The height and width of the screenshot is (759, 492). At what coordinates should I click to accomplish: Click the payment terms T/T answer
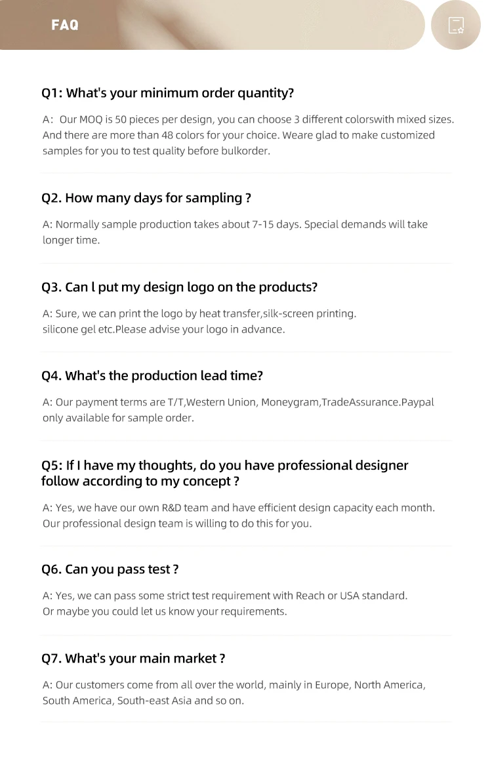(x=238, y=402)
